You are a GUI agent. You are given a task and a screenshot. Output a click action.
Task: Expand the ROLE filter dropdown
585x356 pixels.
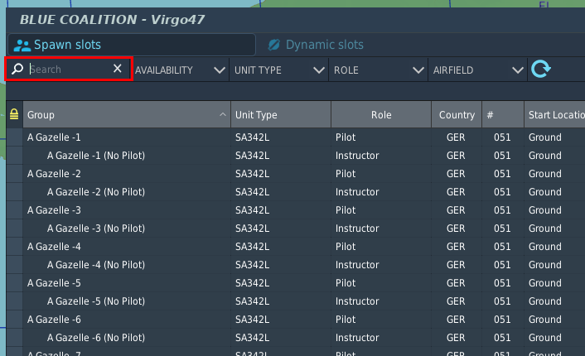click(x=379, y=70)
